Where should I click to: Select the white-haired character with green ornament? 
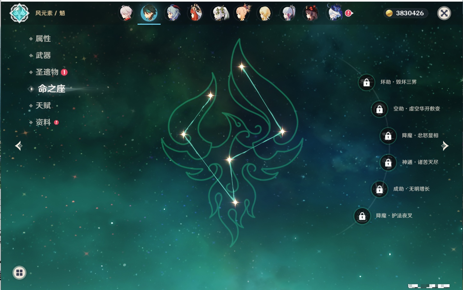[220, 13]
